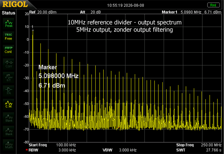The width and height of the screenshot is (224, 154).
Task: Click the SWT 27.766 s value
Action: (214, 150)
